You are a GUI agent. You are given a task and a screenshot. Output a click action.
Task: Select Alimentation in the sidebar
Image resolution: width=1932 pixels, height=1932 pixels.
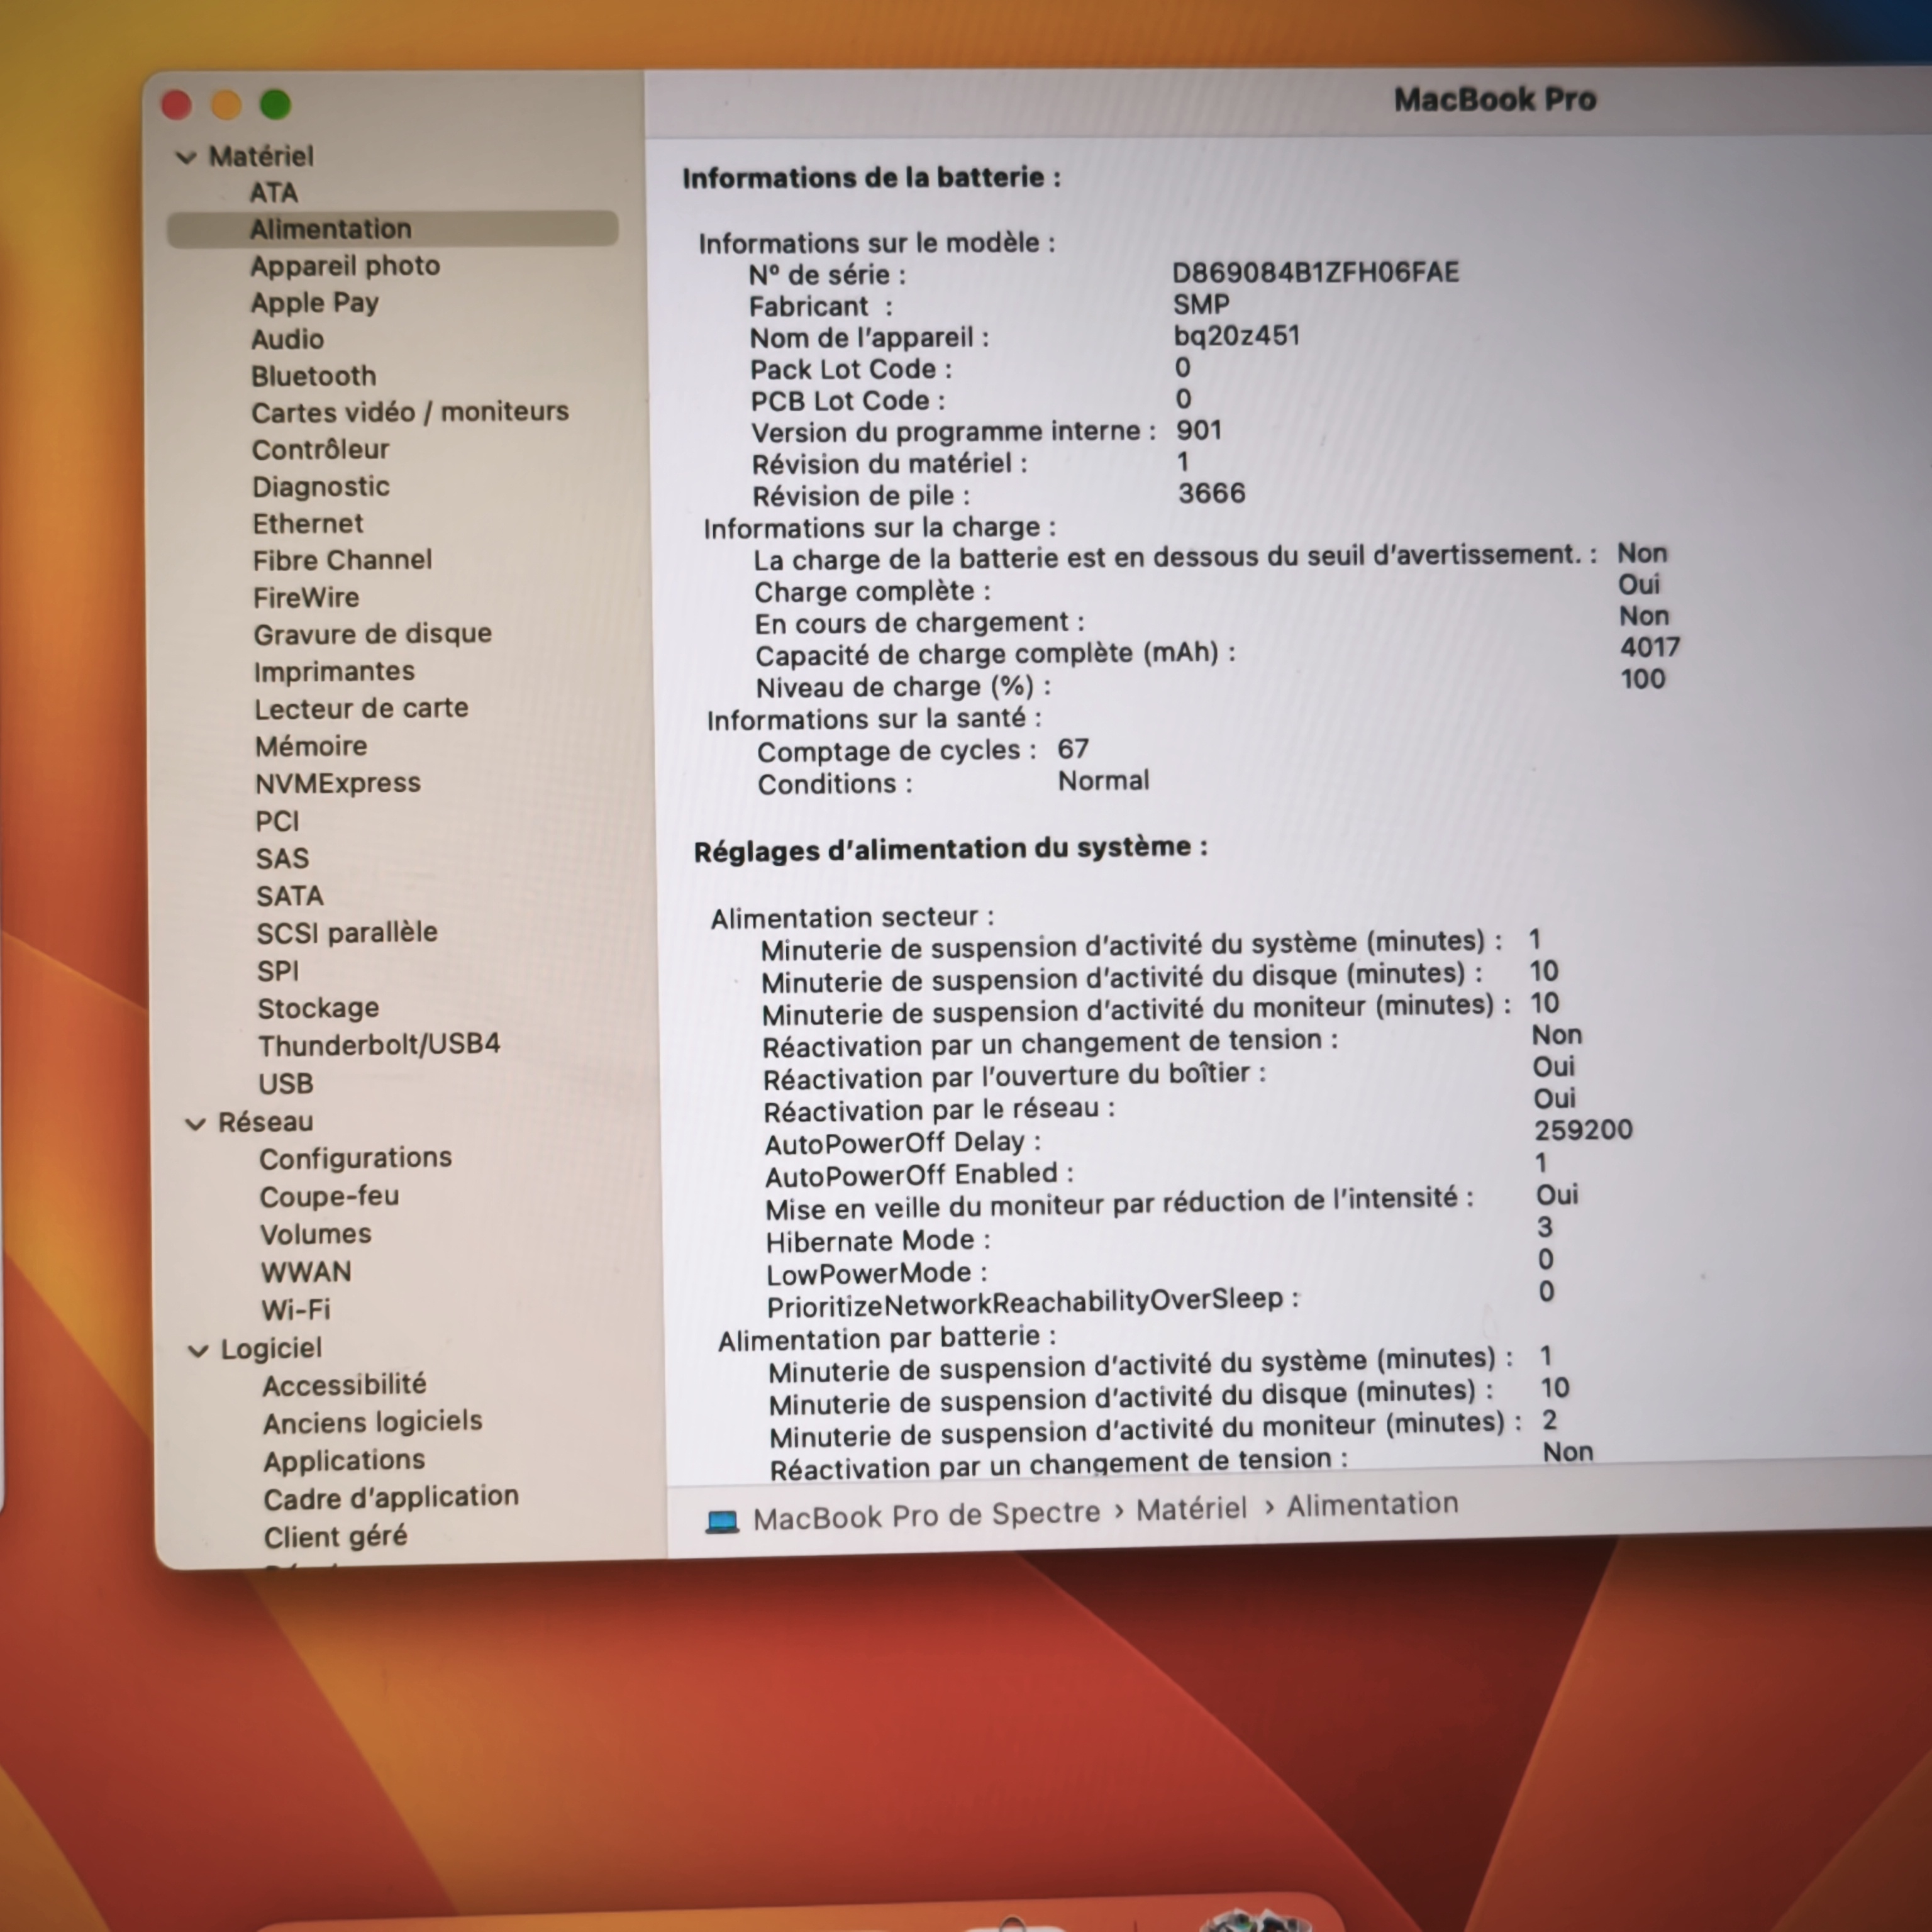[330, 229]
